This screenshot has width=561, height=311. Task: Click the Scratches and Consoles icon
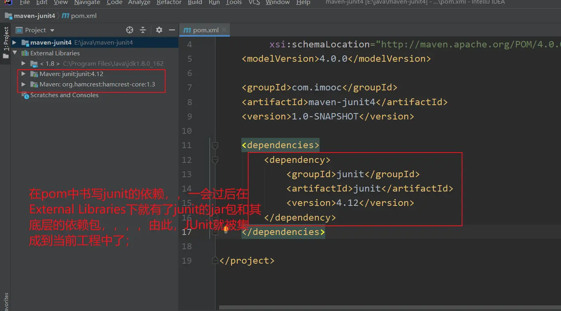(26, 95)
